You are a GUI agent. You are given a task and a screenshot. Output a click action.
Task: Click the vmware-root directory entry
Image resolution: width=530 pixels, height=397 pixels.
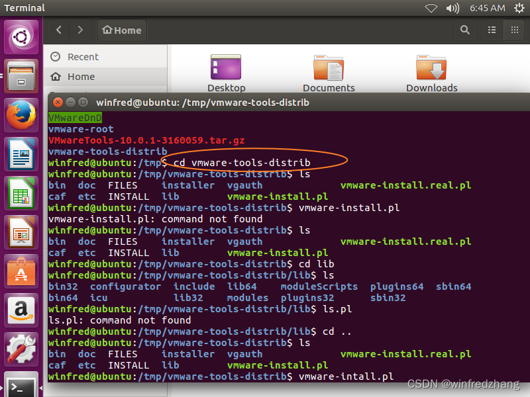pyautogui.click(x=81, y=129)
